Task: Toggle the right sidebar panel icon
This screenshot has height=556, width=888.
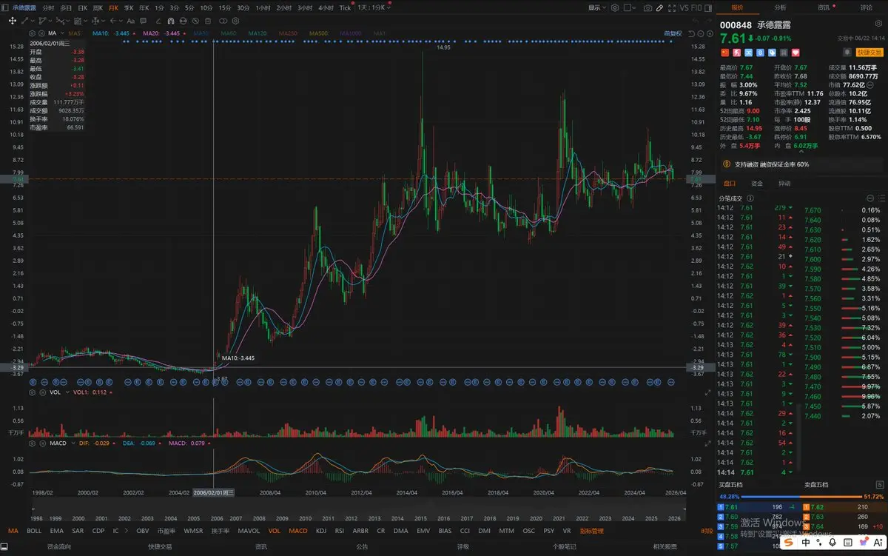Action: pos(707,7)
